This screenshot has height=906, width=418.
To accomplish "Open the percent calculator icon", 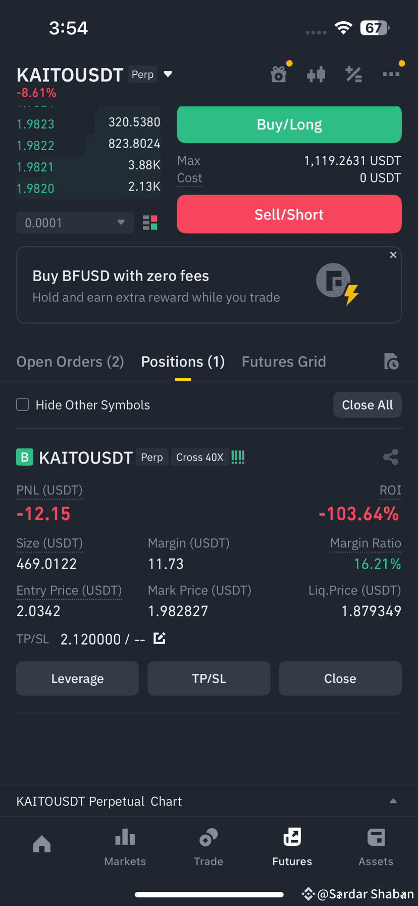I will point(353,74).
